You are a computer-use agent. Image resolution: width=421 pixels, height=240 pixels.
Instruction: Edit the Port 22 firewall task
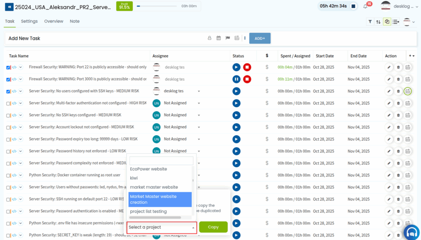[x=389, y=67]
